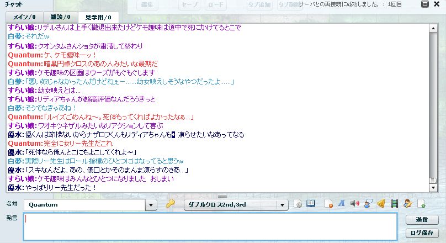Image resolution: width=446 pixels, height=243 pixels.
Task: Open the ダブルクロス2nd,3rd dice bot dropdown
Action: [283, 205]
